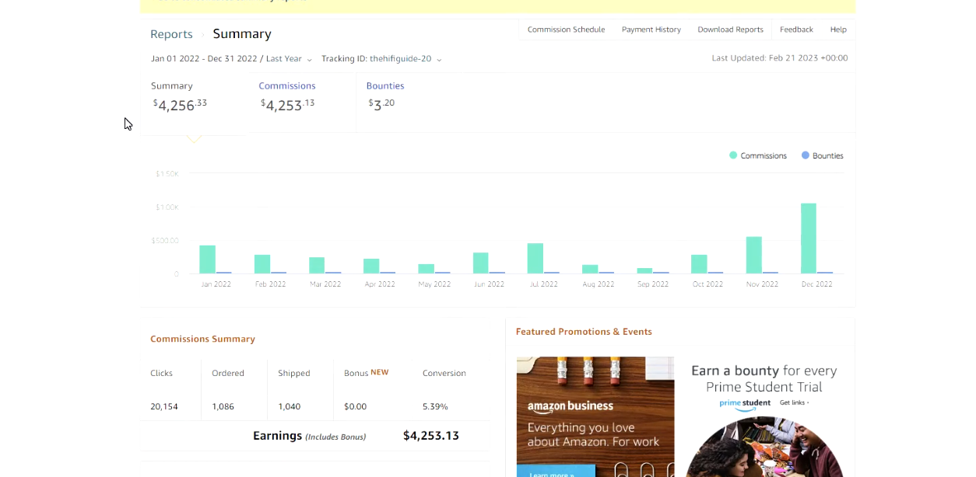Click the Oct 2022 commissions bar

pos(699,264)
